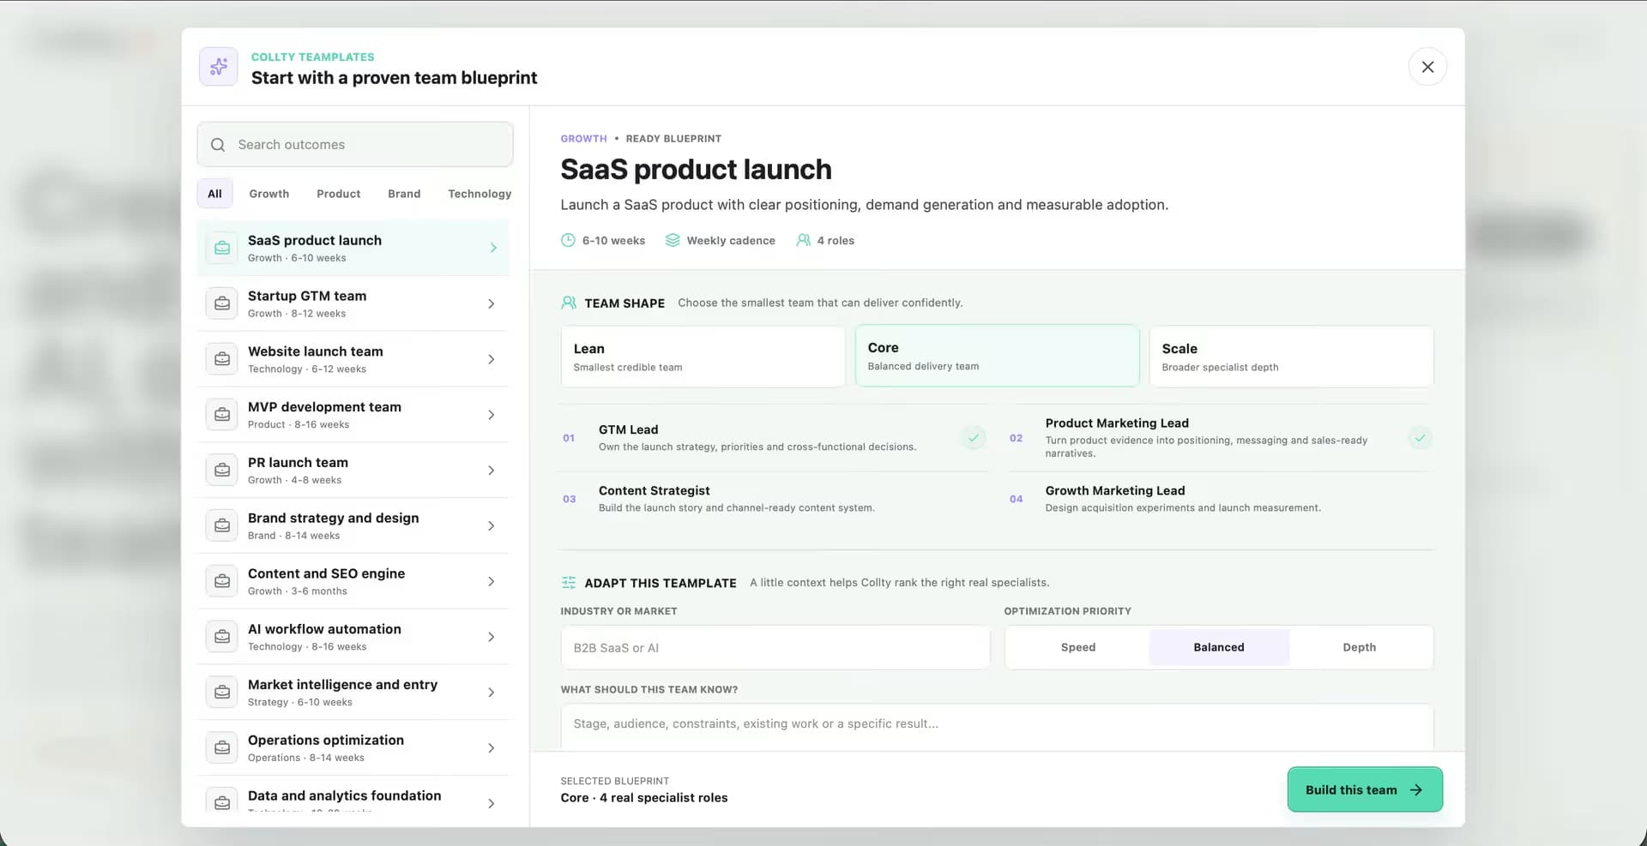This screenshot has height=846, width=1647.
Task: Click the sliders icon beside Adapt This Teamplate
Action: coord(569,583)
